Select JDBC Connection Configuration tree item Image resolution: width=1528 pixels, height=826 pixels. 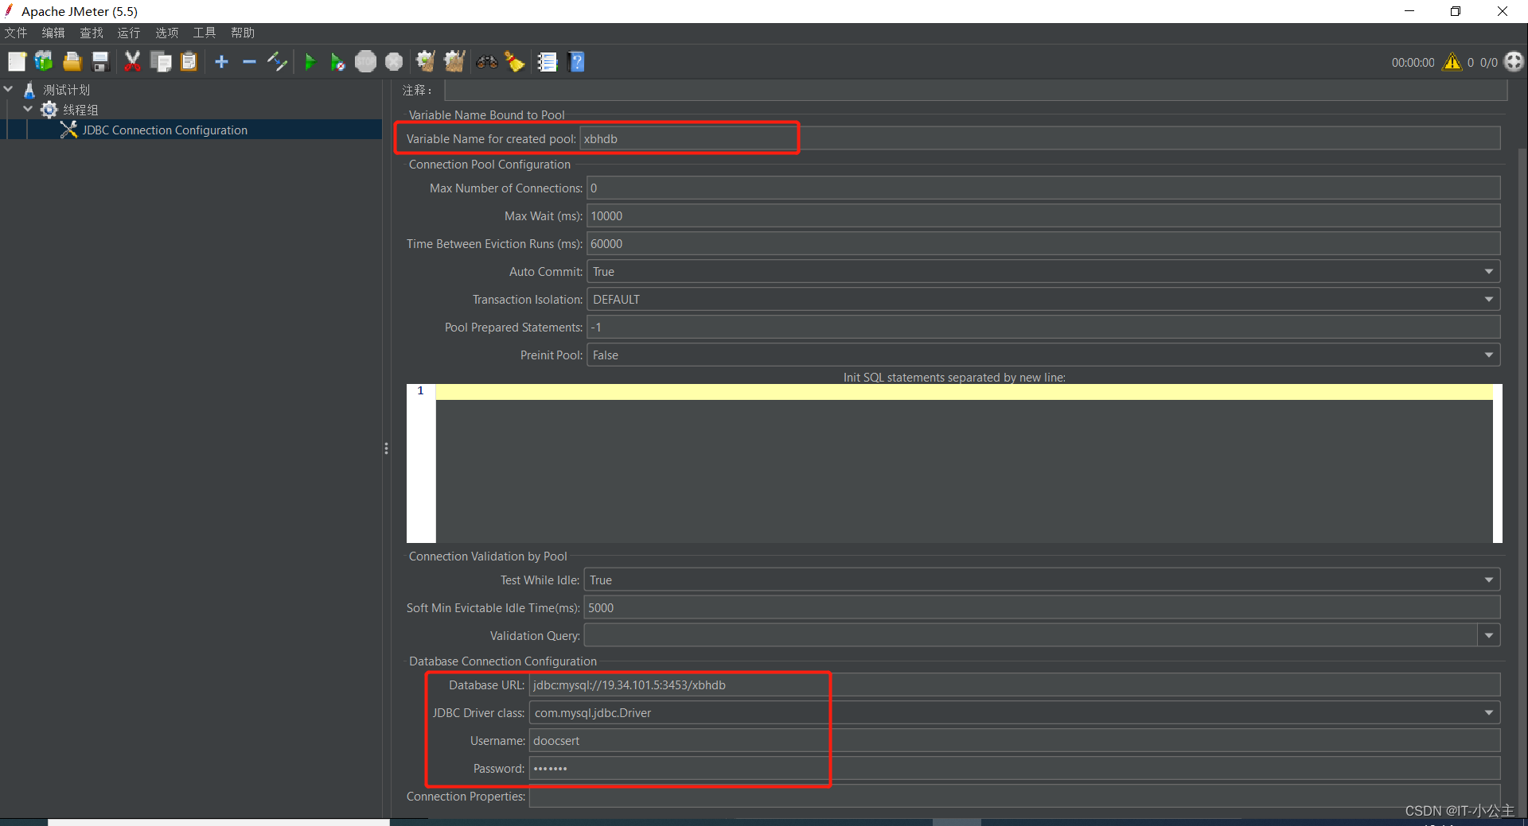click(x=165, y=130)
